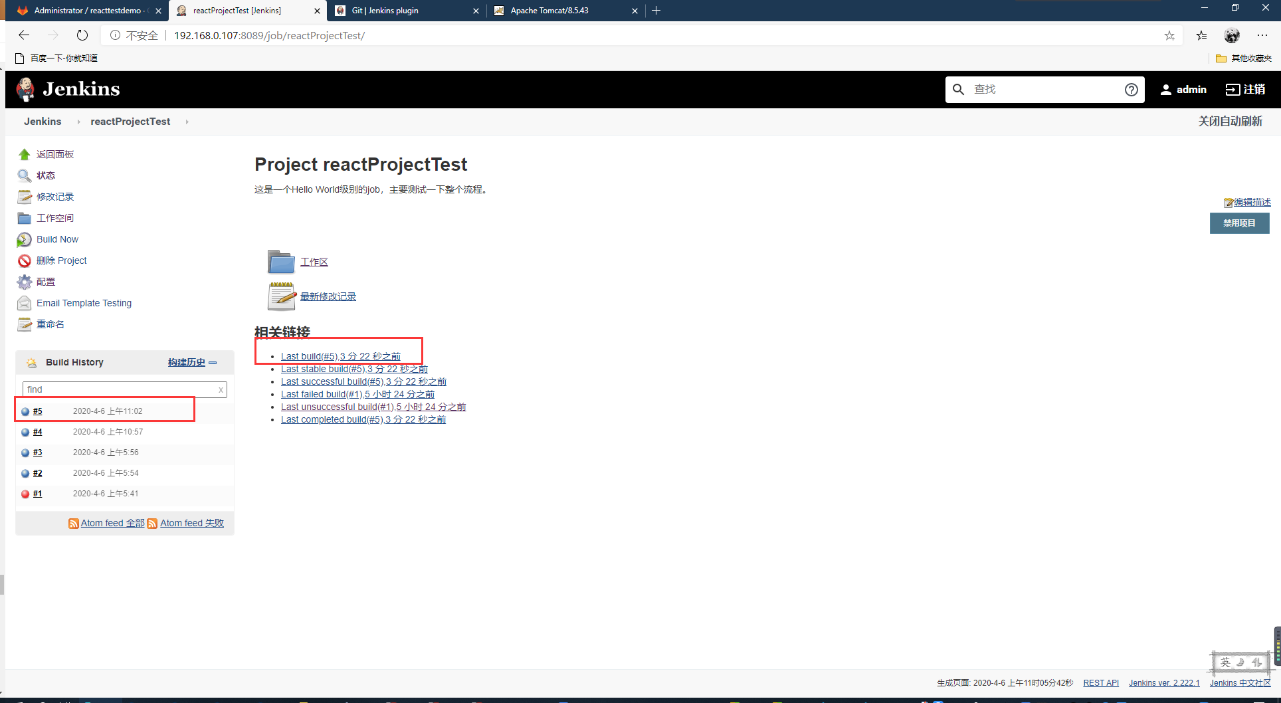Click the RSS icon beside Atom feed 失败
The width and height of the screenshot is (1281, 703).
click(152, 524)
